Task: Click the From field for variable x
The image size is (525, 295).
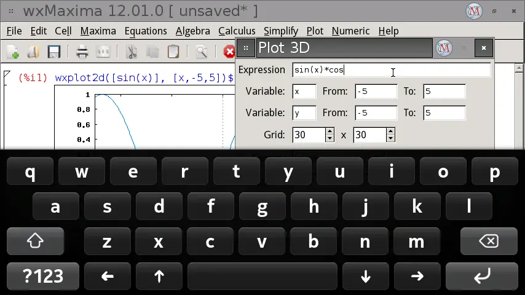Action: pyautogui.click(x=376, y=92)
